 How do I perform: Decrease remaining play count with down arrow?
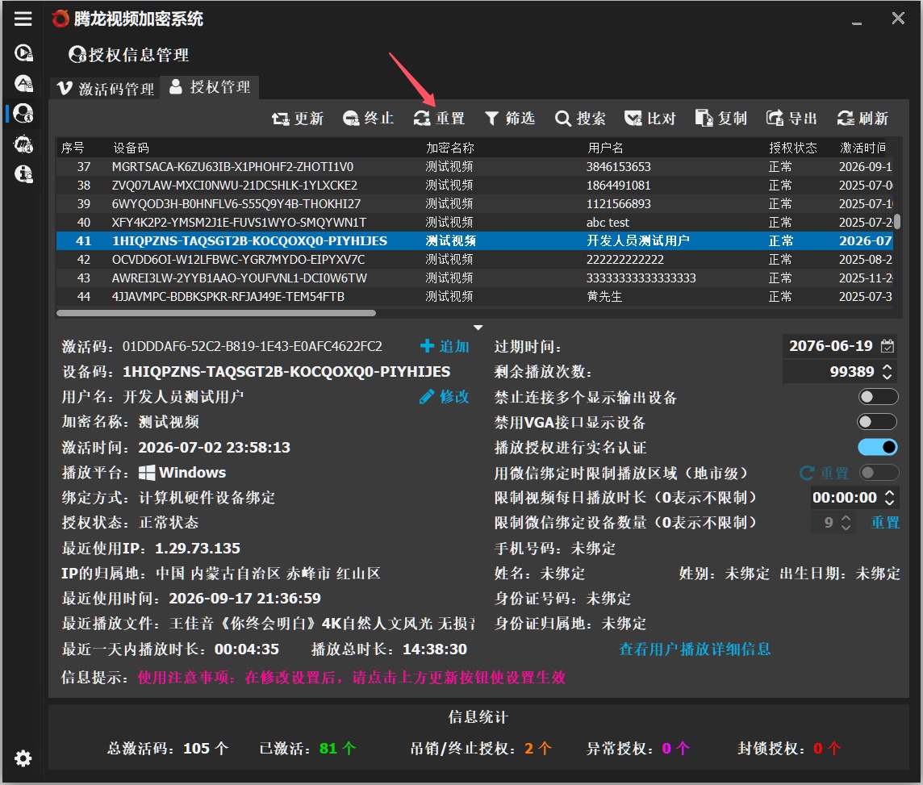[887, 376]
